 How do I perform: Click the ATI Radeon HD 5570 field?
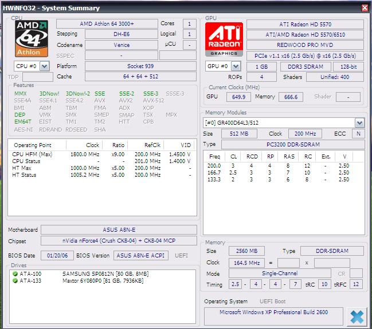pos(305,25)
